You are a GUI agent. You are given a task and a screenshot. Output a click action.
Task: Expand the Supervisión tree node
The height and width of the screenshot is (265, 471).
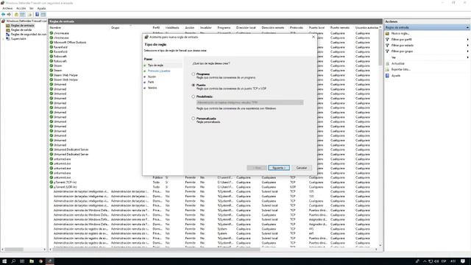(x=3, y=39)
